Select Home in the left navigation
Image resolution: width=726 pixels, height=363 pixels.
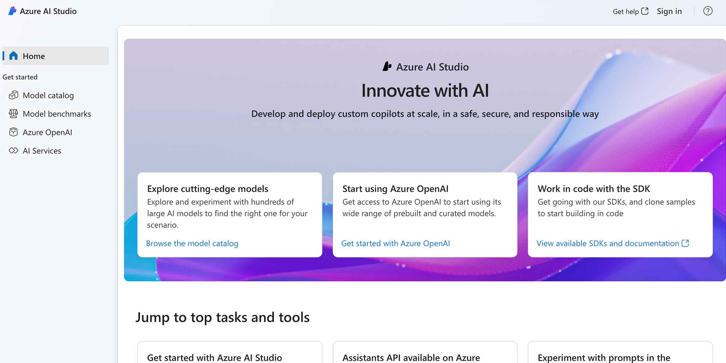point(56,56)
